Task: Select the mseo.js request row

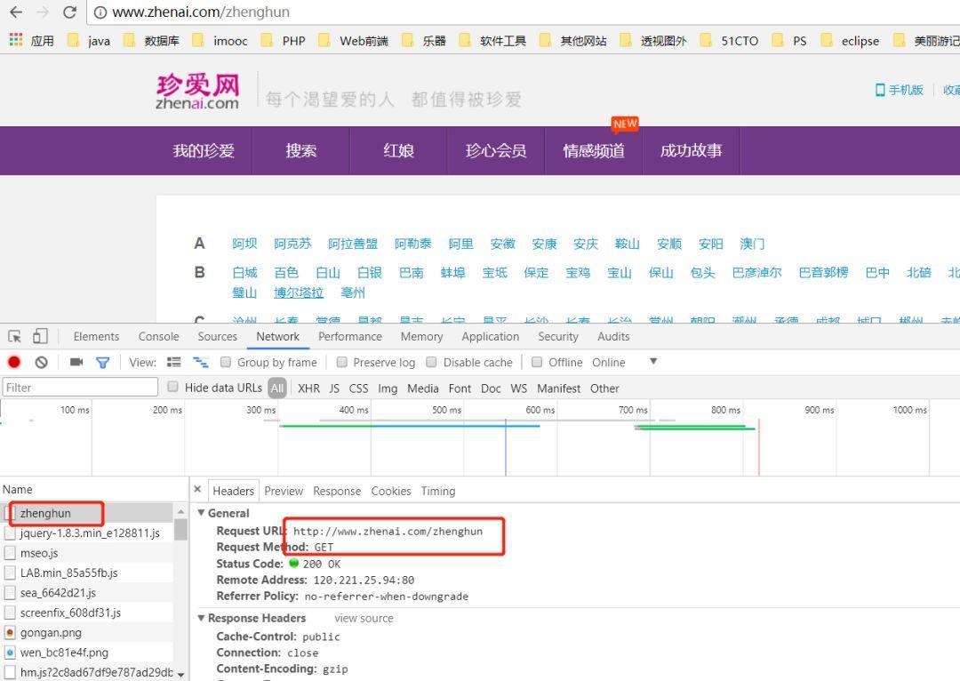Action: pos(87,553)
